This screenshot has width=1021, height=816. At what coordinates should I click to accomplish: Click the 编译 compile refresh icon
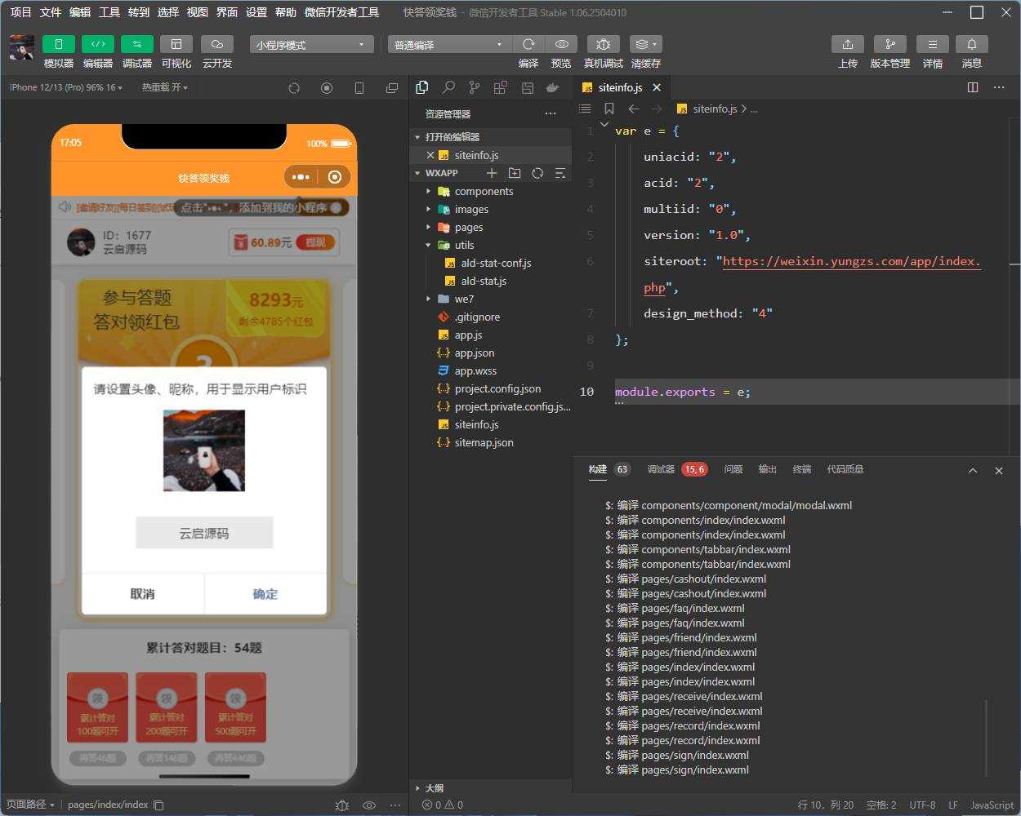click(x=528, y=44)
